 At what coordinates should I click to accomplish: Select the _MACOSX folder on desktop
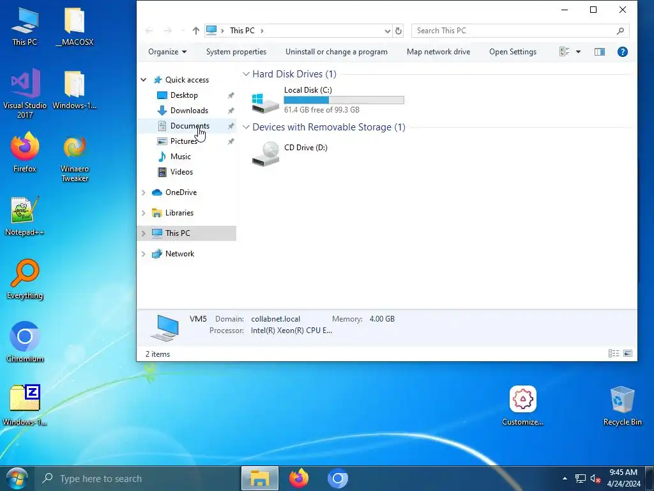click(x=75, y=26)
